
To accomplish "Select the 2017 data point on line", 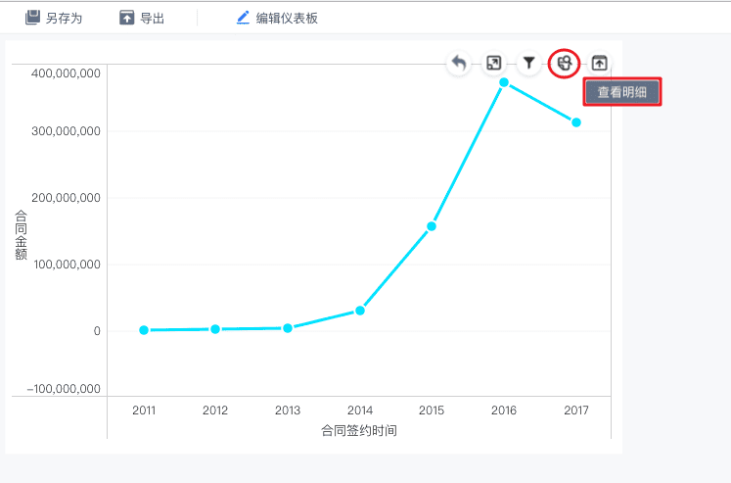I will pyautogui.click(x=576, y=122).
